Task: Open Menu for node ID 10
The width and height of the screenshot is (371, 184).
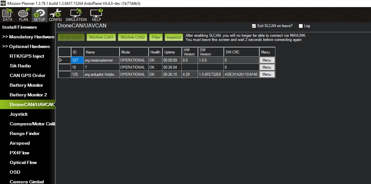Action: [x=267, y=67]
